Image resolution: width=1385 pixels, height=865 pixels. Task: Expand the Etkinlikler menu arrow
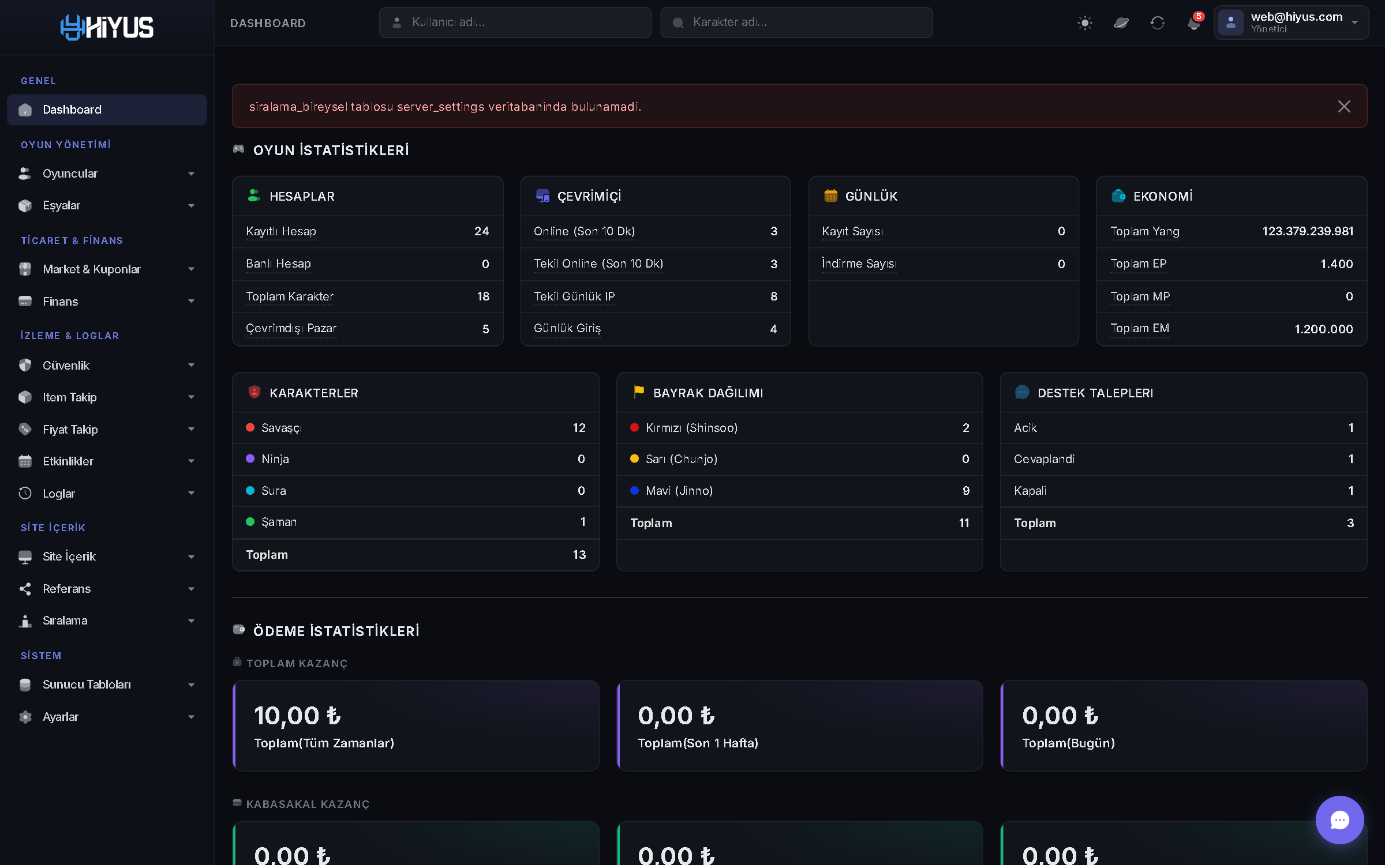[x=191, y=461]
